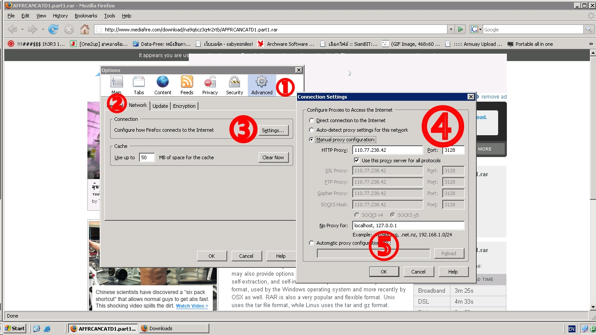Select the Automatic proxy configuration URL radio button

tap(312, 243)
